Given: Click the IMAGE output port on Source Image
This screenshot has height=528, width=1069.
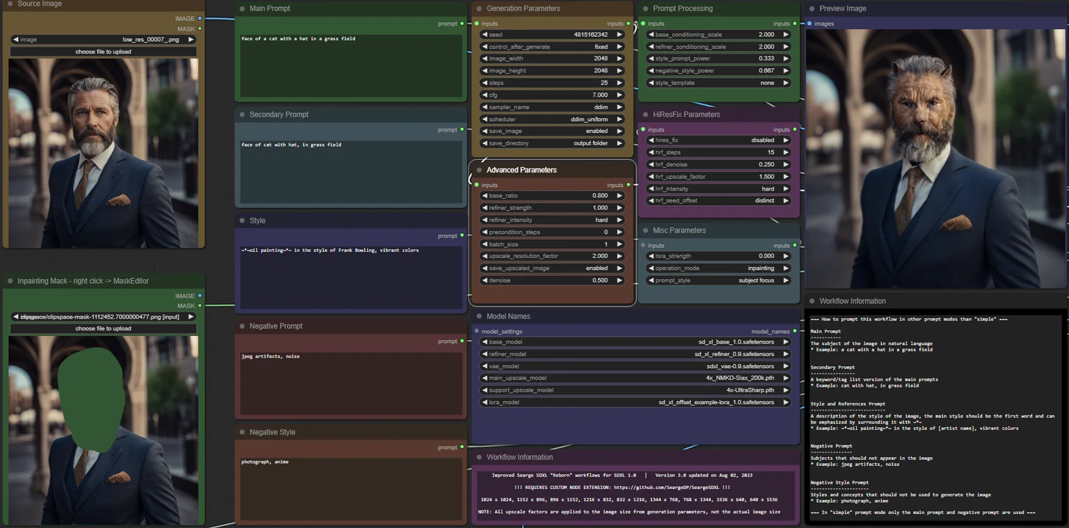Looking at the screenshot, I should pos(200,19).
